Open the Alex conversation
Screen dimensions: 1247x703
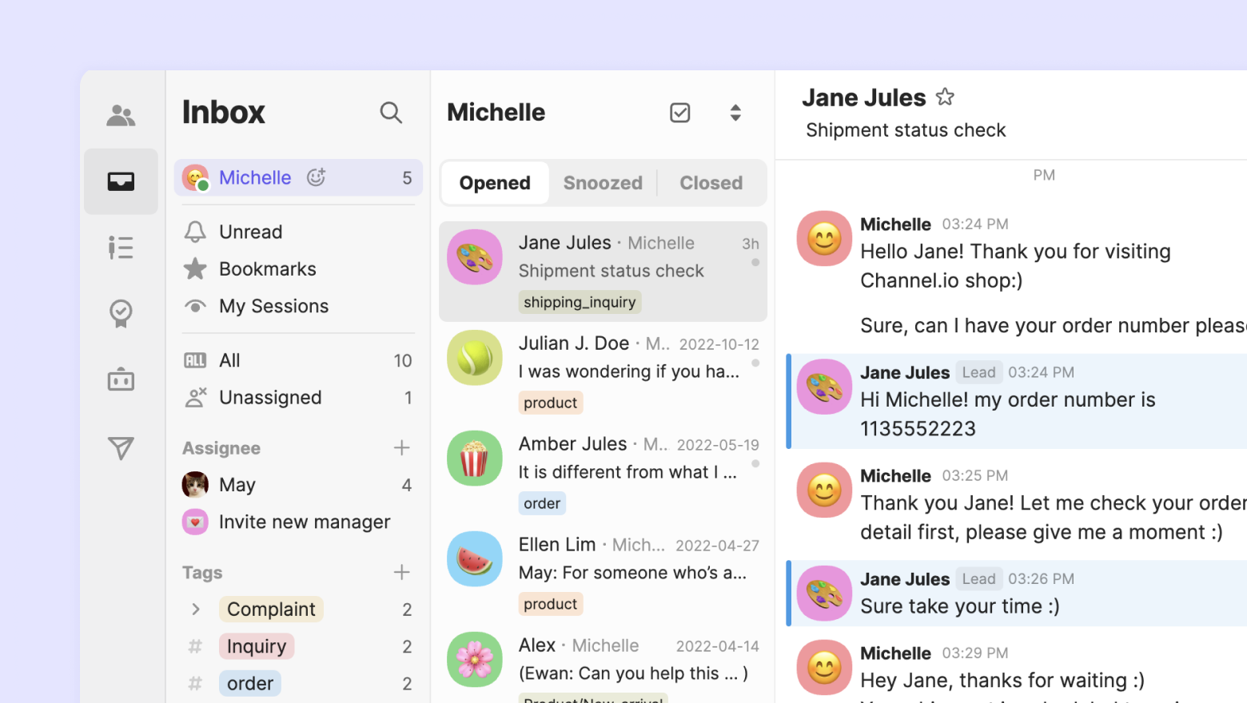click(x=603, y=665)
